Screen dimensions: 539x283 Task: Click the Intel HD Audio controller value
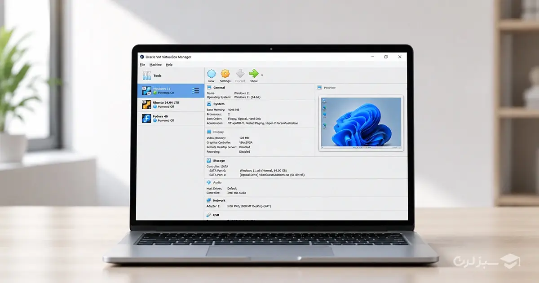pyautogui.click(x=237, y=193)
